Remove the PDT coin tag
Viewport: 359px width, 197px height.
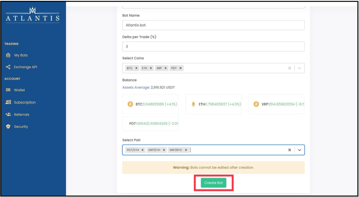[181, 68]
